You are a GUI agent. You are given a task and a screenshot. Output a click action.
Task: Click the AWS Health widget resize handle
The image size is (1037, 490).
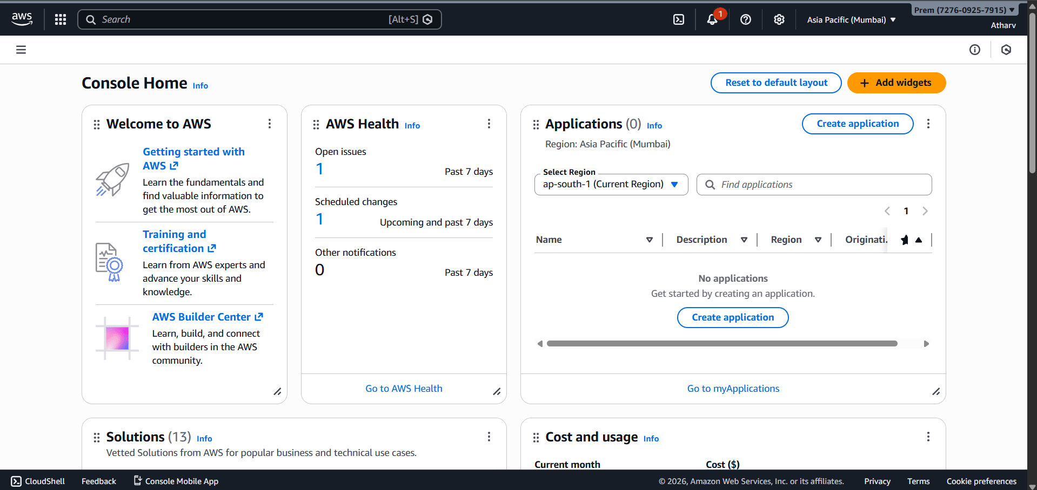point(497,392)
